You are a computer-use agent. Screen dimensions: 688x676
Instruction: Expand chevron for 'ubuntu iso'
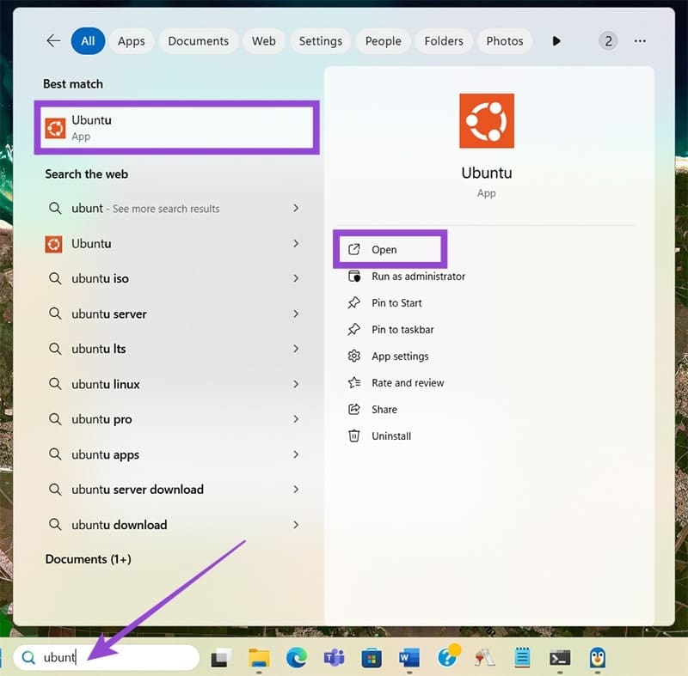pyautogui.click(x=296, y=278)
